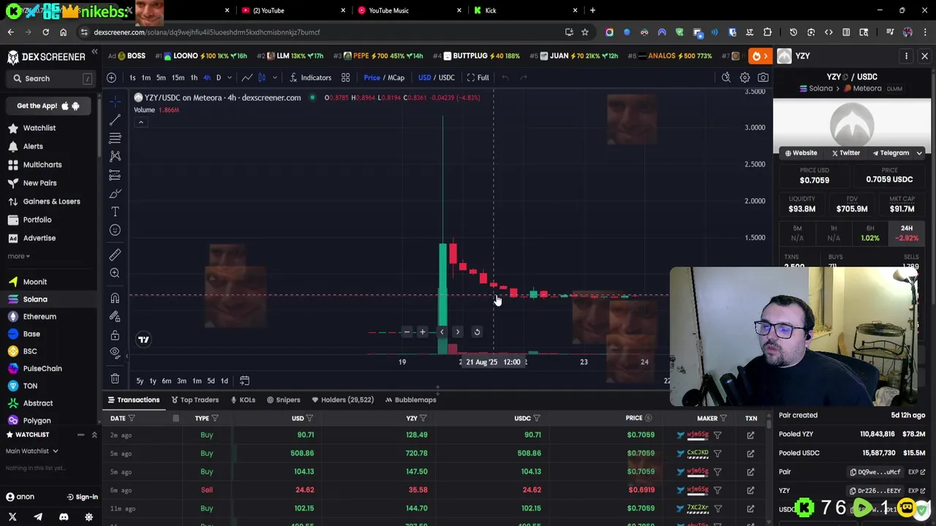
Task: Switch to the KOLs tab
Action: (243, 400)
